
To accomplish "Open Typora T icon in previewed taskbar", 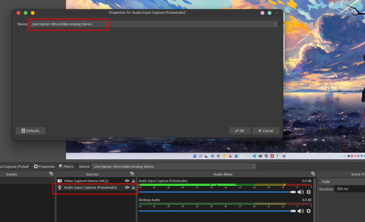I will [x=242, y=156].
